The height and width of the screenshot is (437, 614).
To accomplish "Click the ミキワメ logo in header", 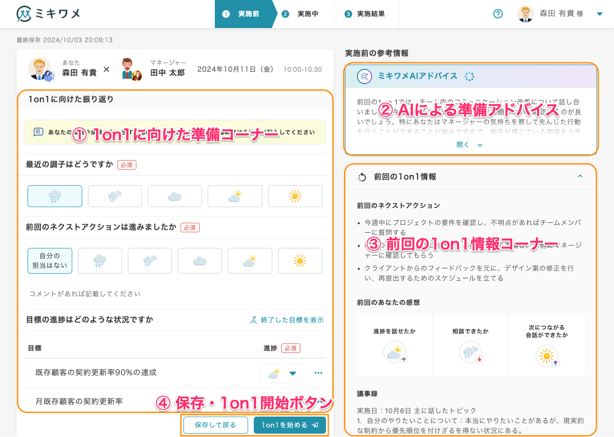I will pyautogui.click(x=48, y=14).
